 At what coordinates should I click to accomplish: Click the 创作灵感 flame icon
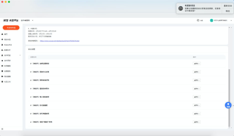[2, 61]
